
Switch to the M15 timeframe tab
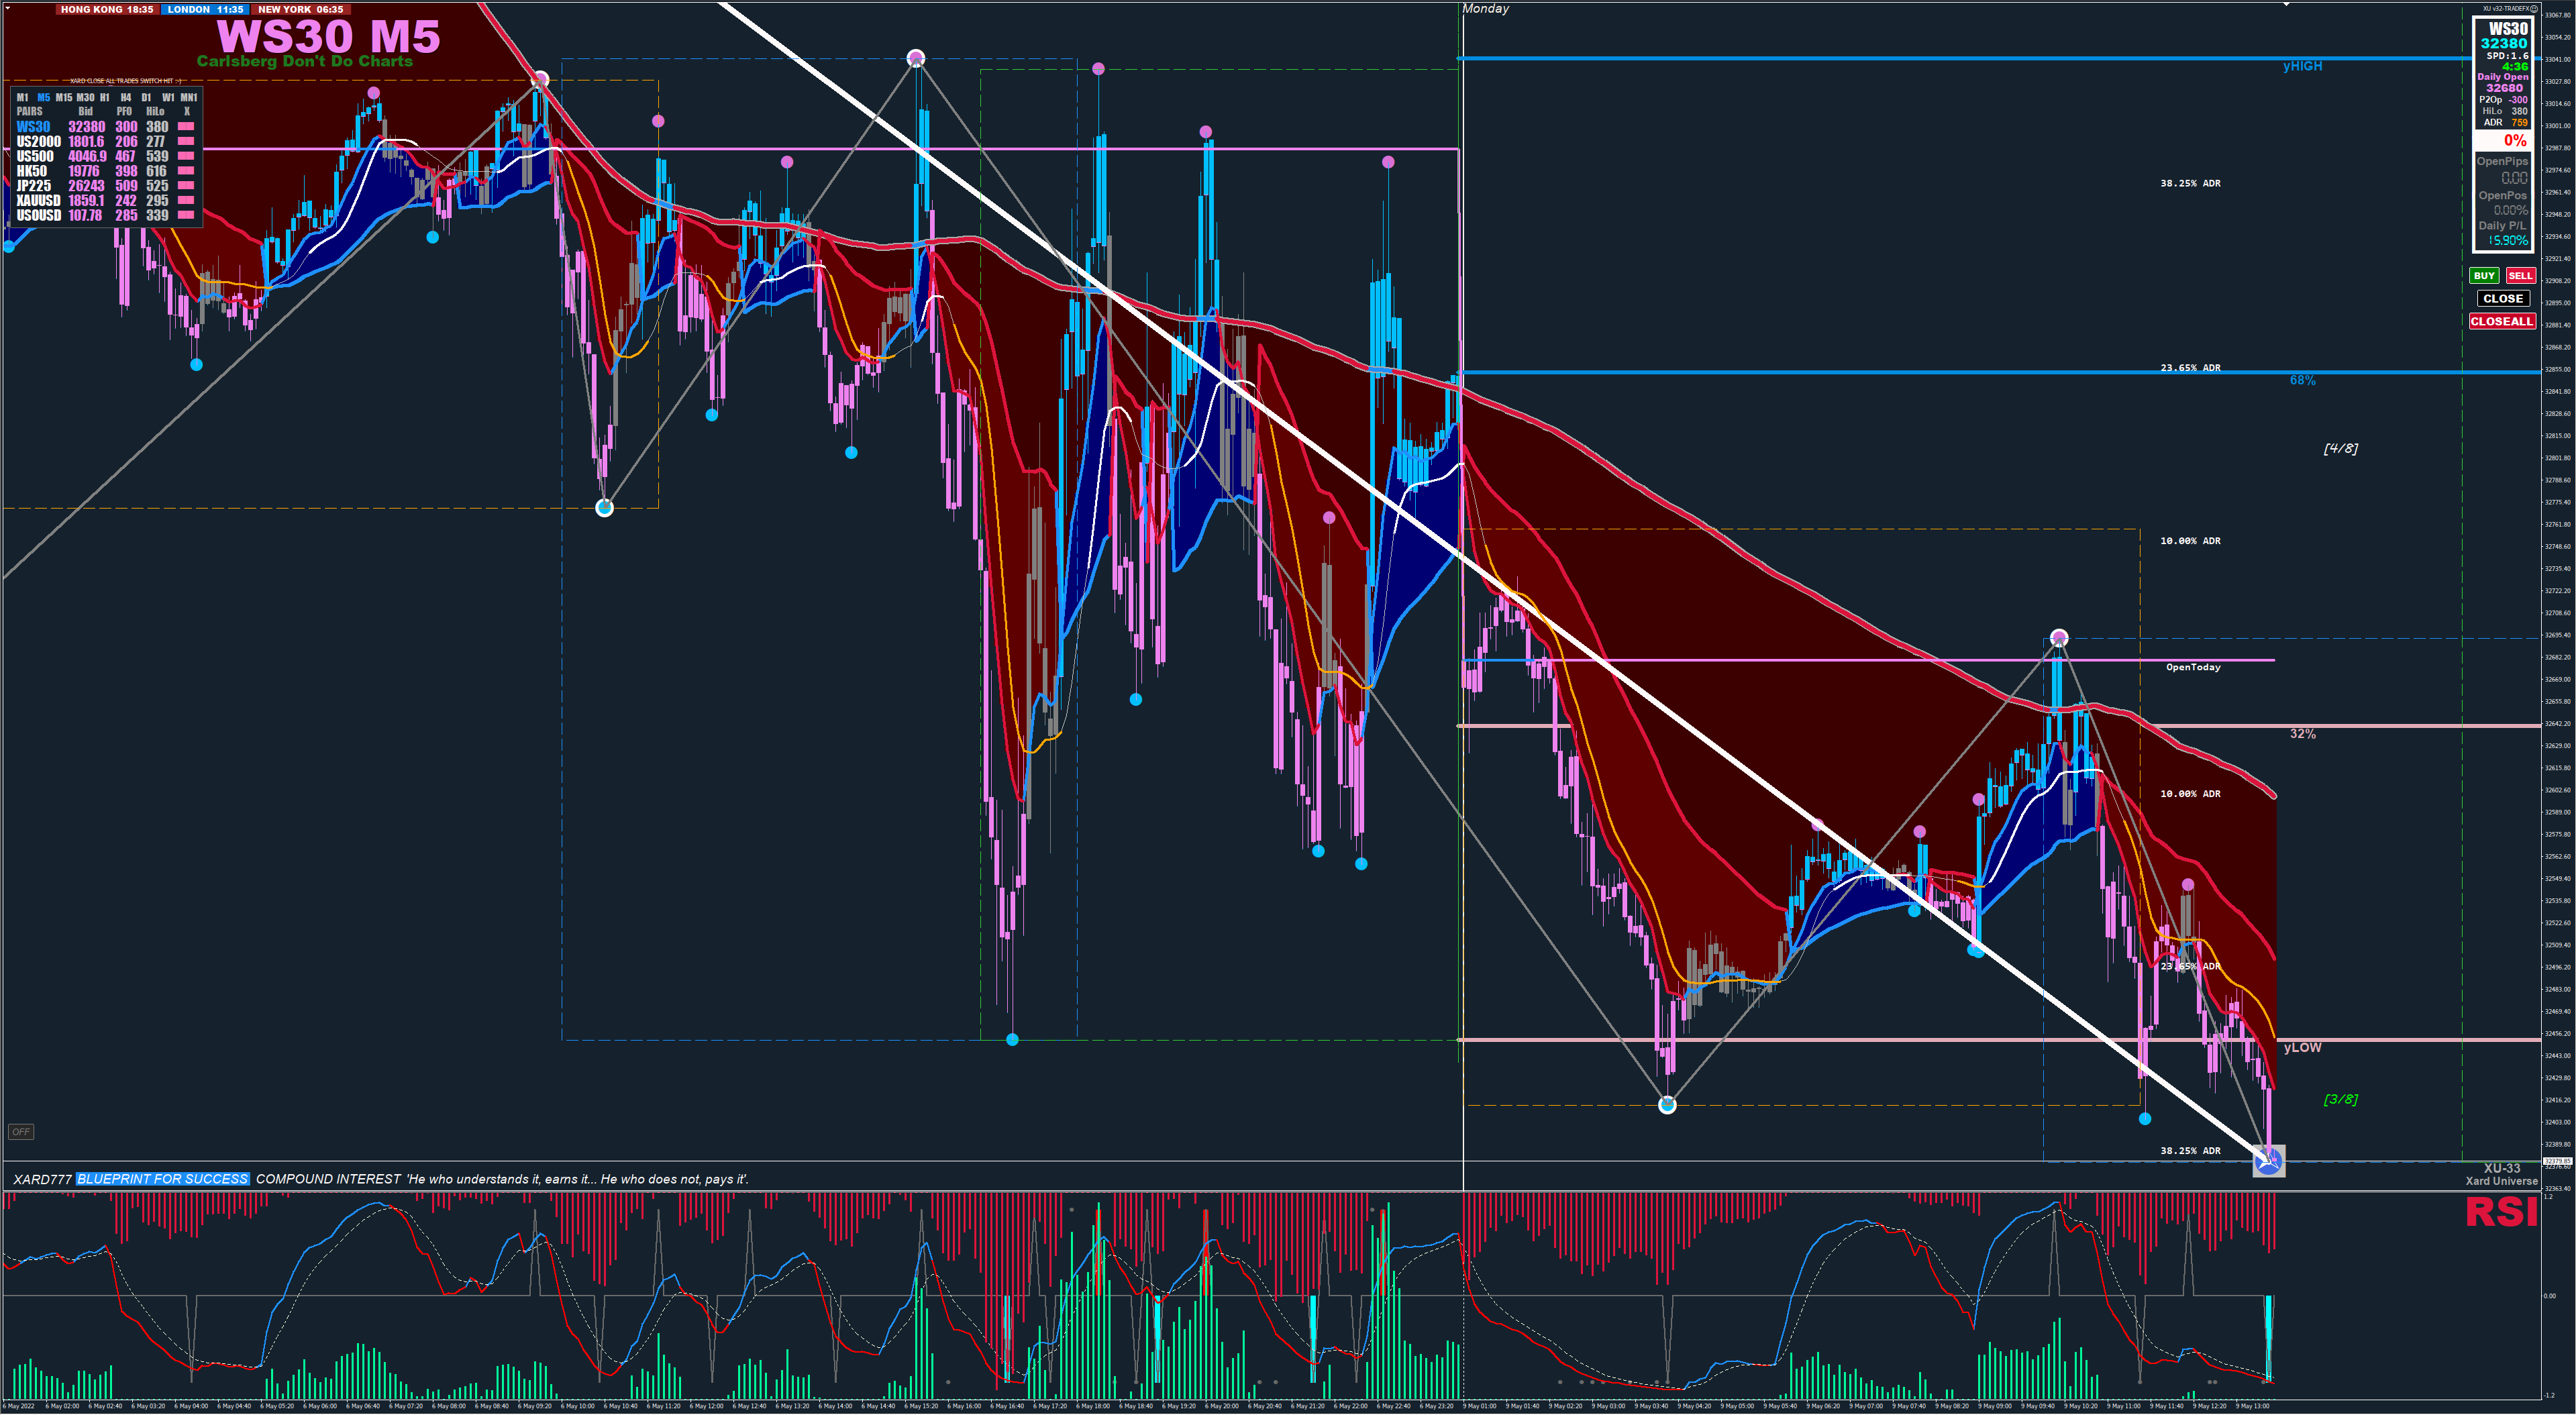coord(64,98)
